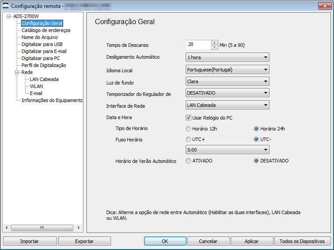Set Horário de Verão Automático to DESATIVADO

pos(256,161)
